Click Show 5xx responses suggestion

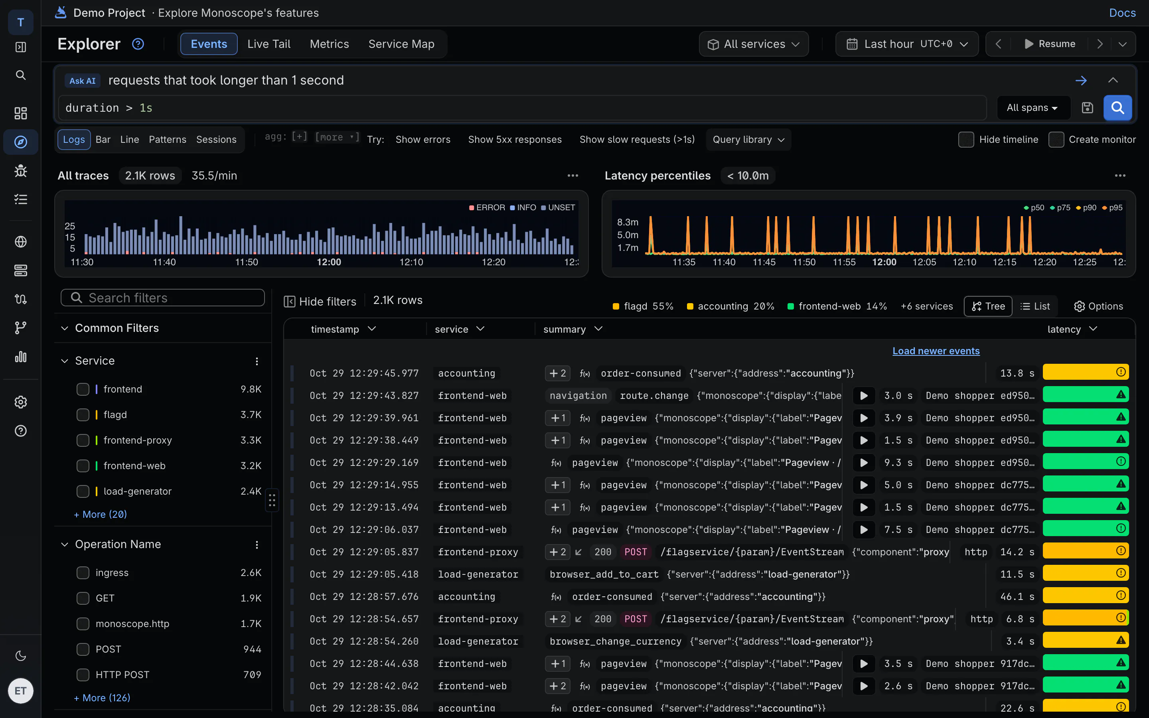click(x=515, y=140)
